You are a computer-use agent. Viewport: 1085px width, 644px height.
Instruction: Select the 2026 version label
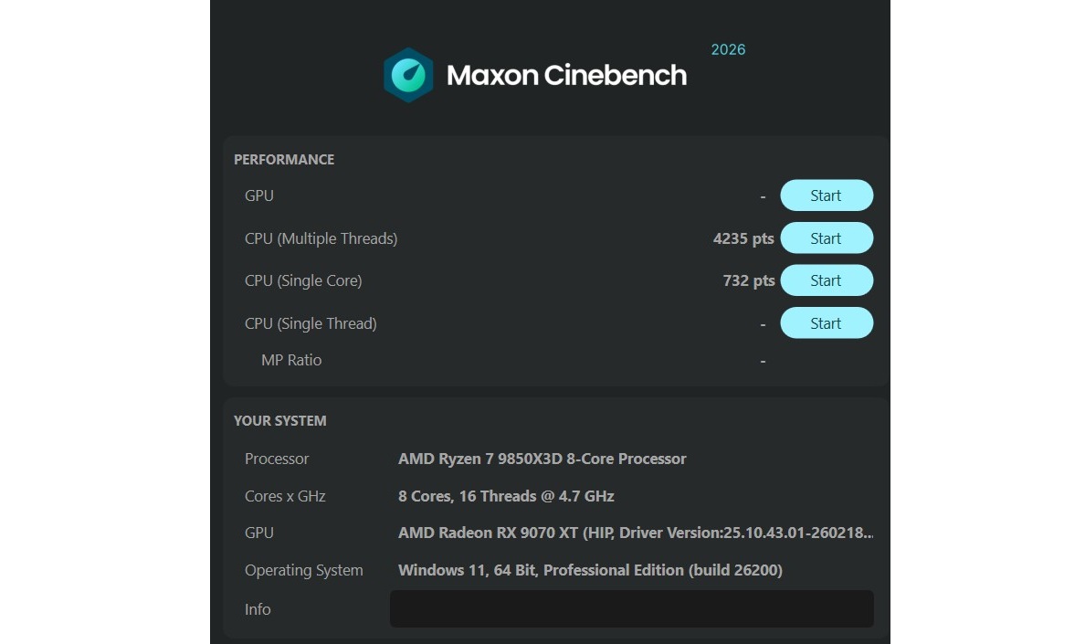point(727,49)
